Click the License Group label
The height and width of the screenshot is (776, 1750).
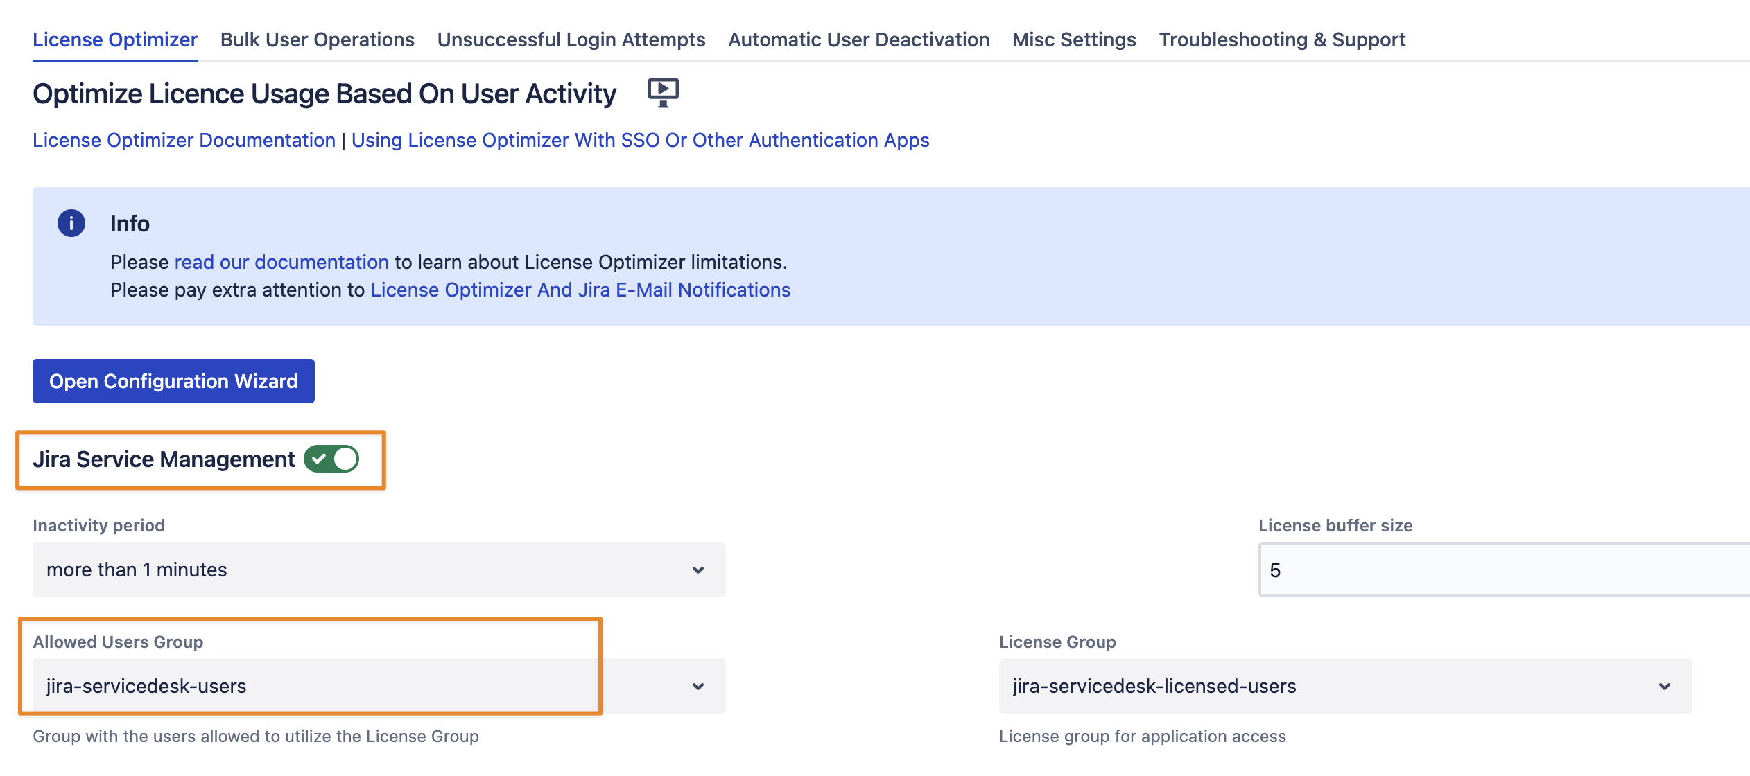tap(1057, 642)
